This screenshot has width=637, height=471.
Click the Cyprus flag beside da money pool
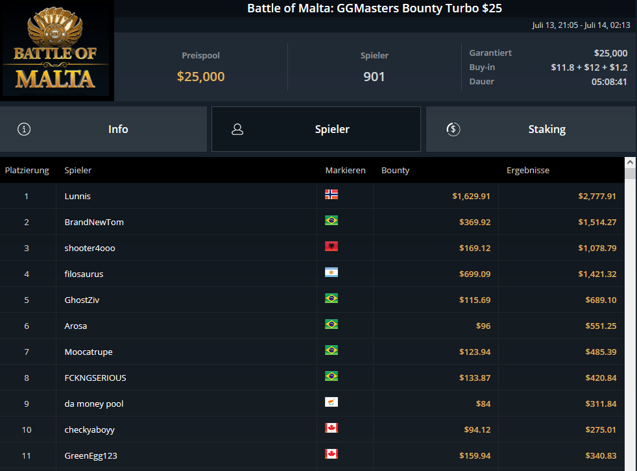pos(331,402)
